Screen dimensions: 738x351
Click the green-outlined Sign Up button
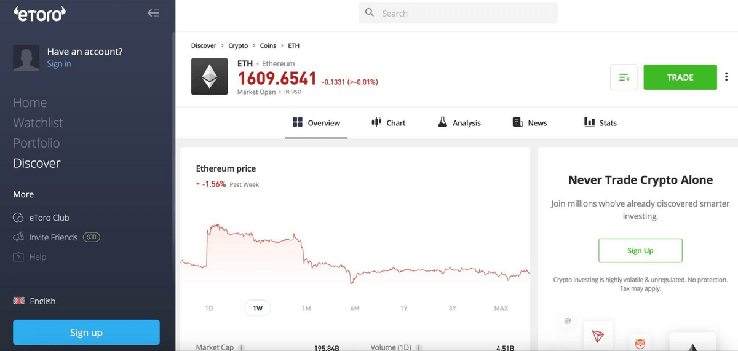pyautogui.click(x=640, y=251)
